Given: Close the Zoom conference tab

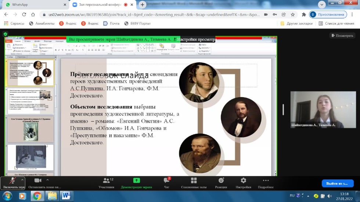Looking at the screenshot, I should click(132, 4).
